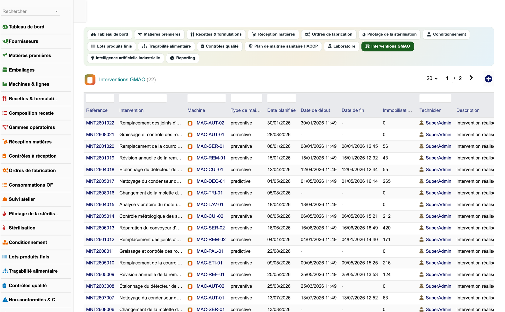Screen dimensions: 505x312
Task: Click the Emballages sidebar box icon
Action: coord(5,70)
